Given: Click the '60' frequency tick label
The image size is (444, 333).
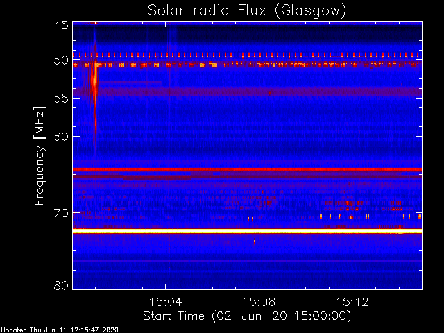Looking at the screenshot, I should tap(61, 137).
